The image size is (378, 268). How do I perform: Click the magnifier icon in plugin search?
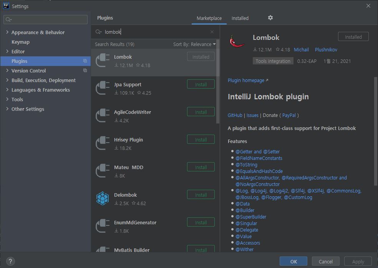coord(98,32)
